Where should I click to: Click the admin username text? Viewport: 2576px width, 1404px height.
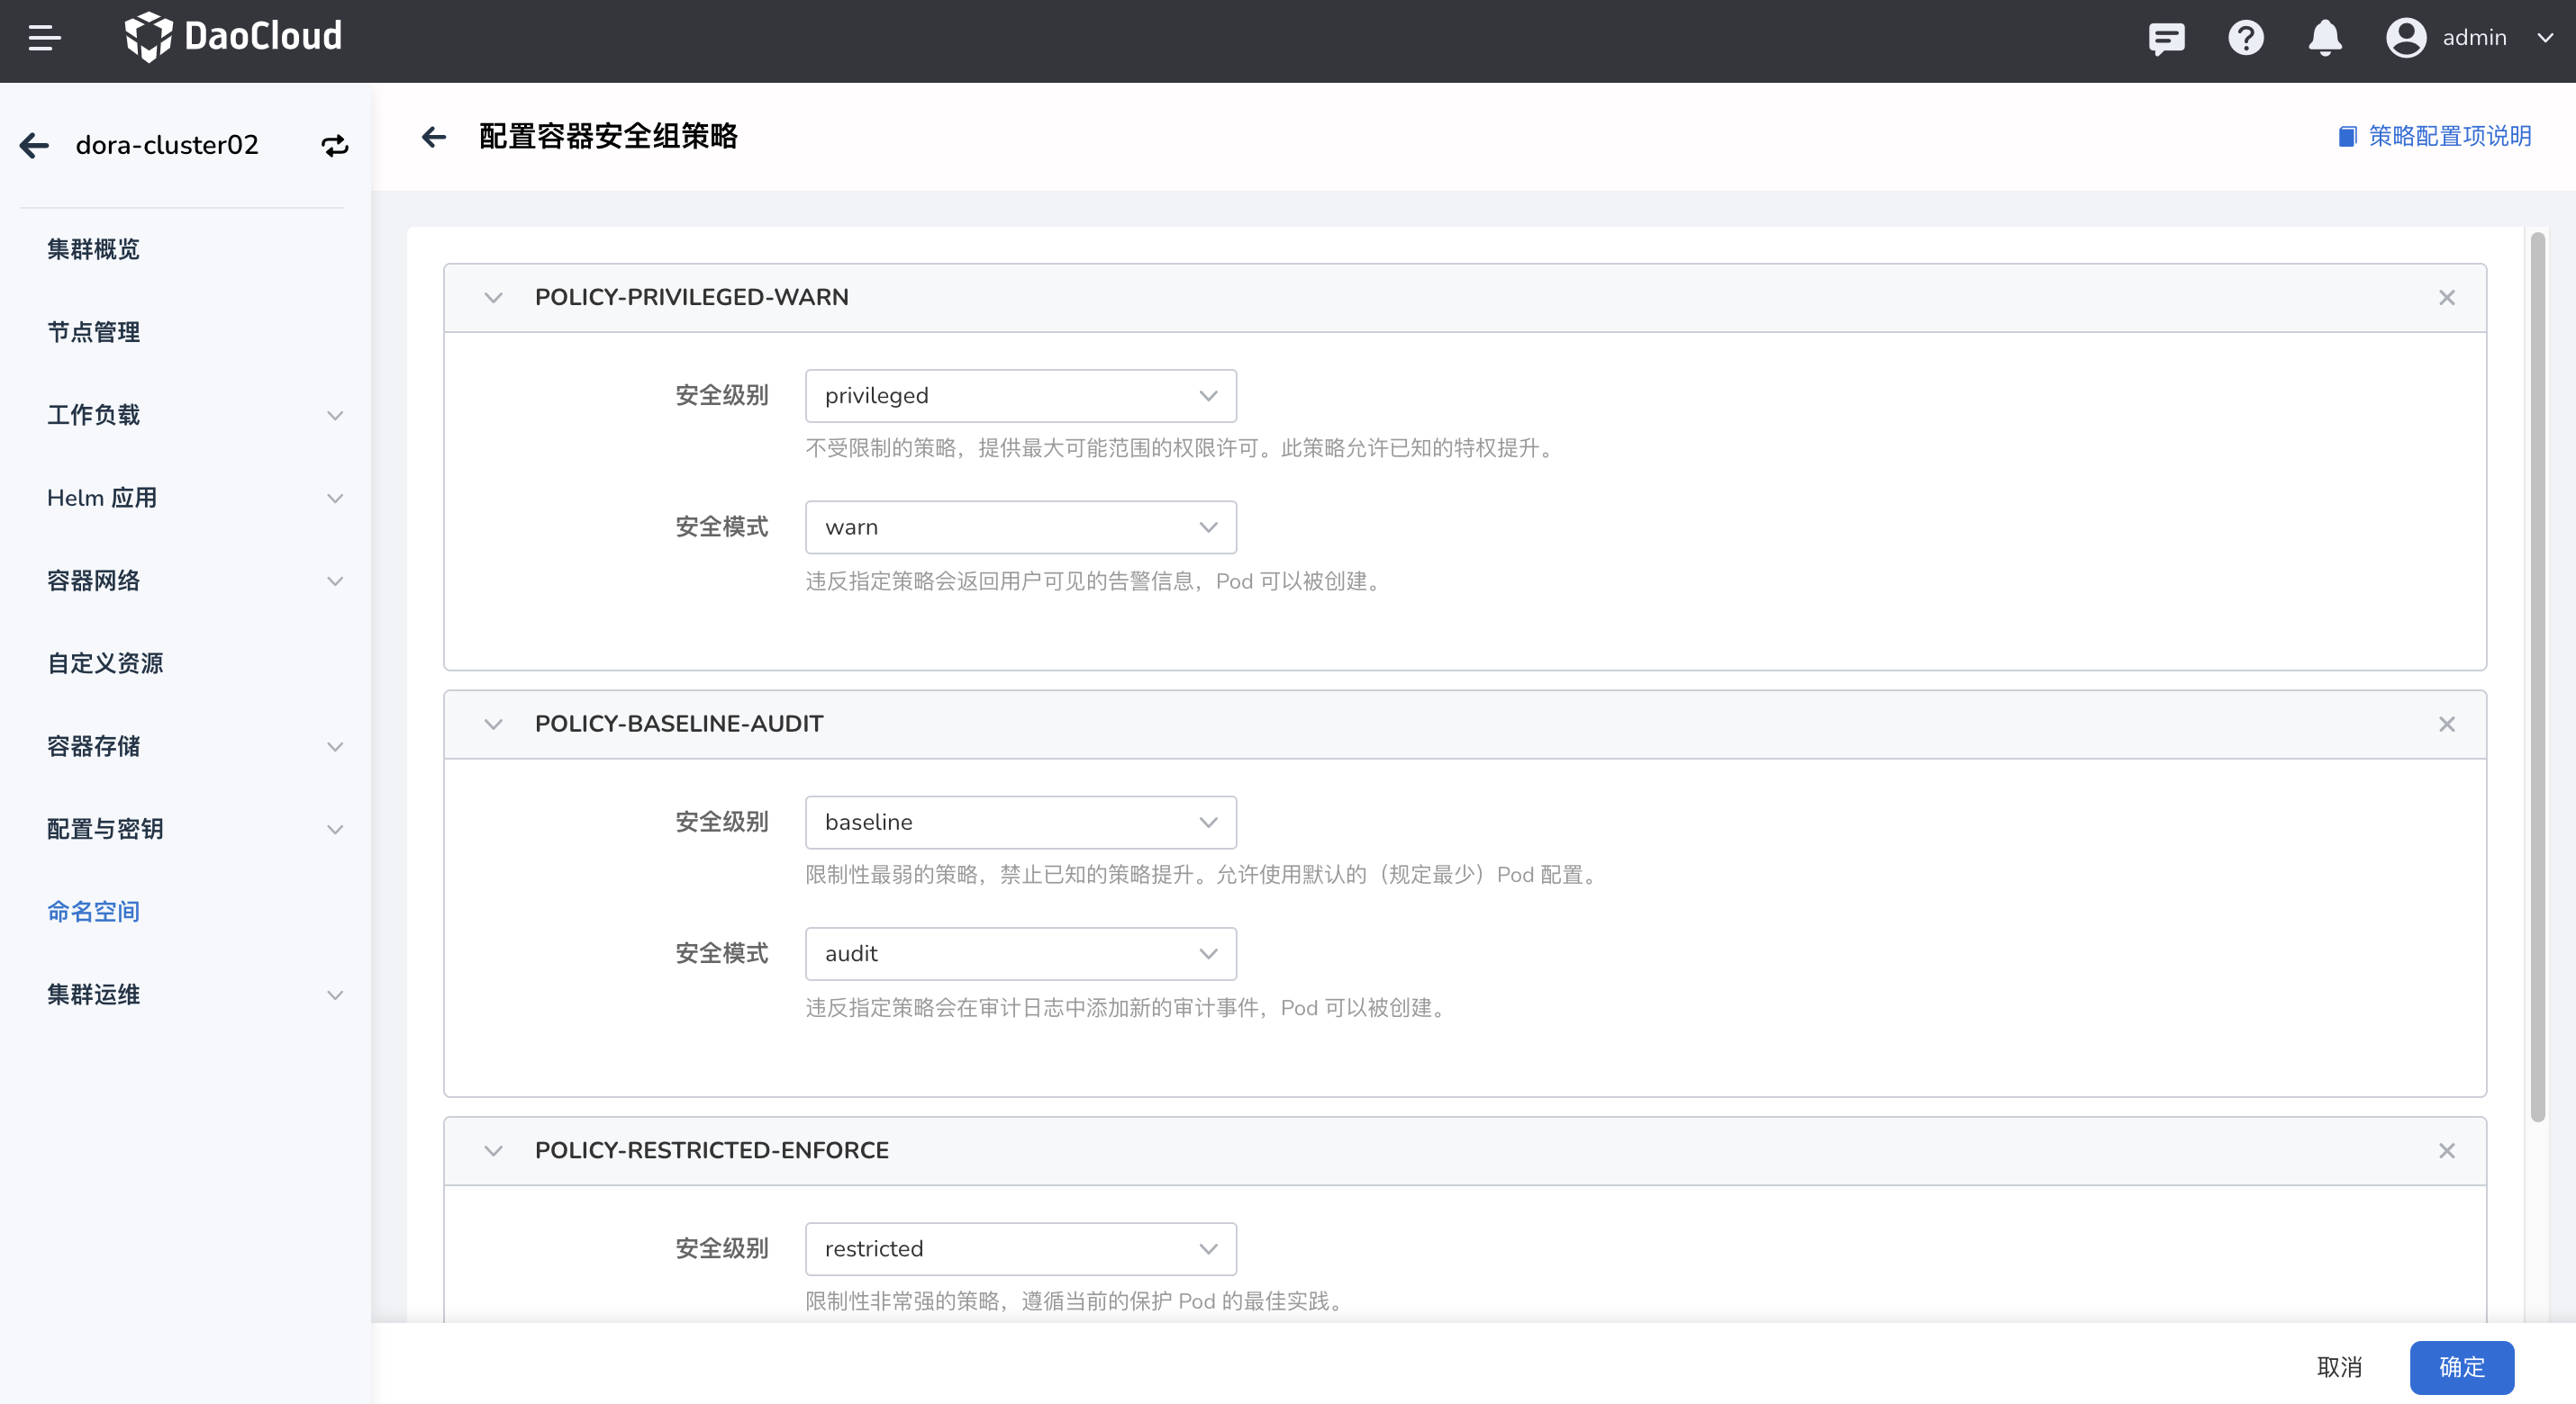(2474, 38)
